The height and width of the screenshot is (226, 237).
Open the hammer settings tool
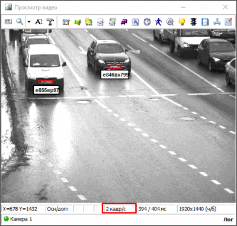[50, 22]
